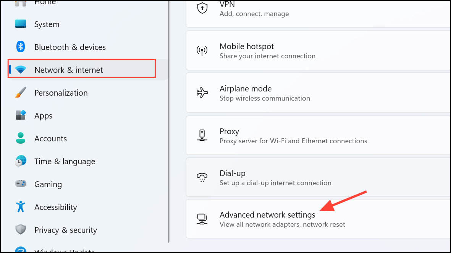Click the Airplane mode plane icon
451x253 pixels.
pos(202,92)
